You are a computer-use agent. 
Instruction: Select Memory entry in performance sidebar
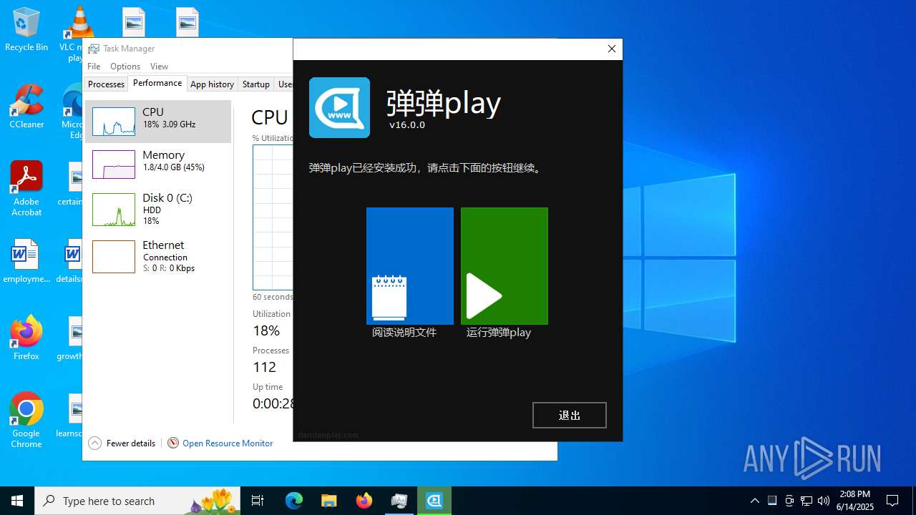pyautogui.click(x=158, y=164)
